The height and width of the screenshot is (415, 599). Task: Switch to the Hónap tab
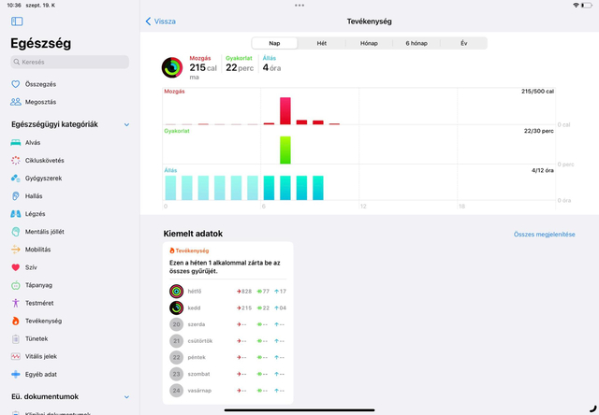click(369, 43)
